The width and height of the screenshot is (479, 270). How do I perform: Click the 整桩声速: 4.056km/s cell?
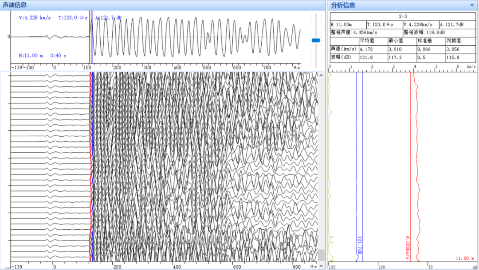366,33
